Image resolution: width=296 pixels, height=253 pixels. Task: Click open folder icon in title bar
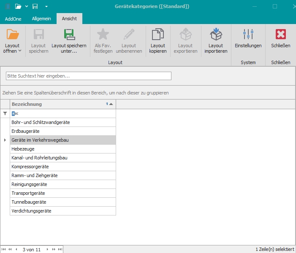pyautogui.click(x=18, y=6)
